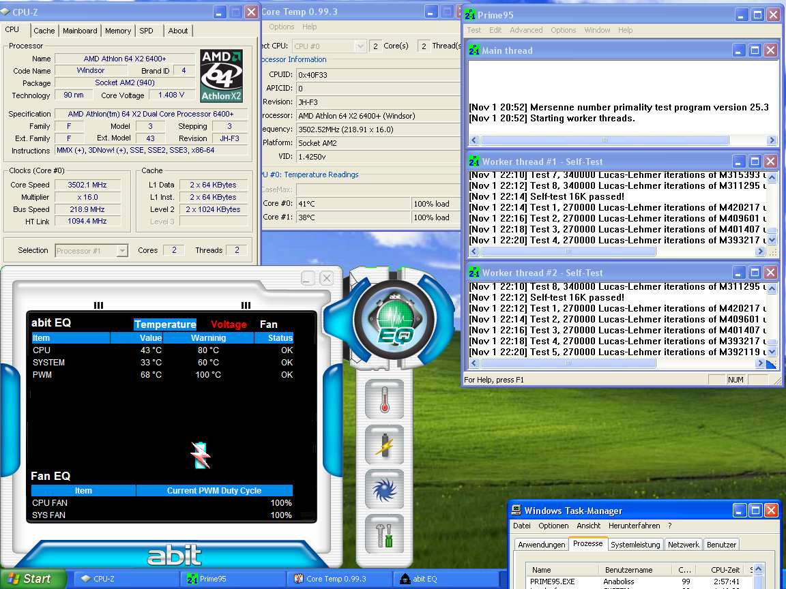Viewport: 786px width, 589px height.
Task: Switch to abit EQ in the taskbar
Action: [446, 579]
